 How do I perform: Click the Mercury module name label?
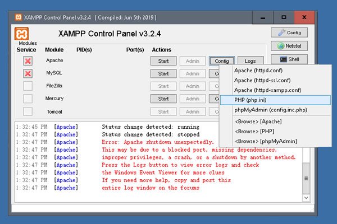54,99
